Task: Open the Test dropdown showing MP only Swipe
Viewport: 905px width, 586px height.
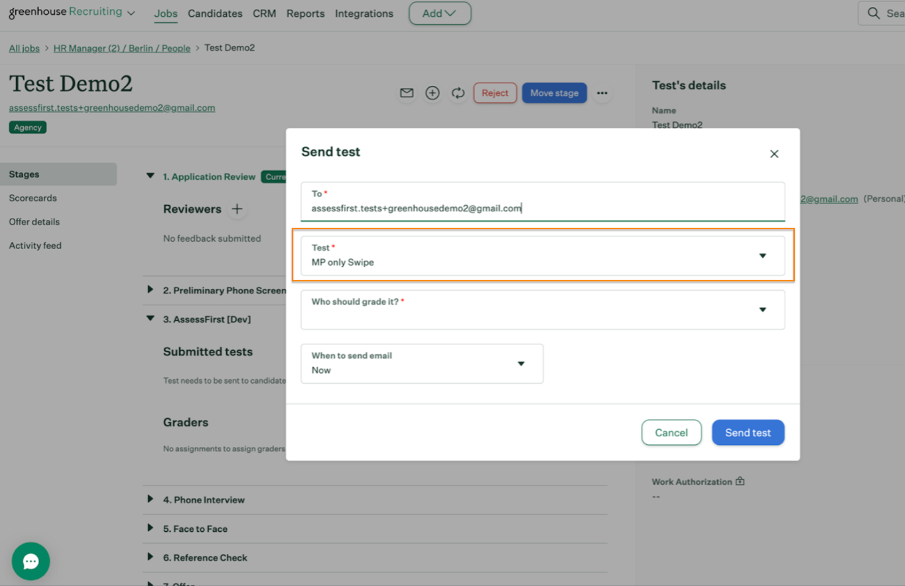Action: coord(542,256)
